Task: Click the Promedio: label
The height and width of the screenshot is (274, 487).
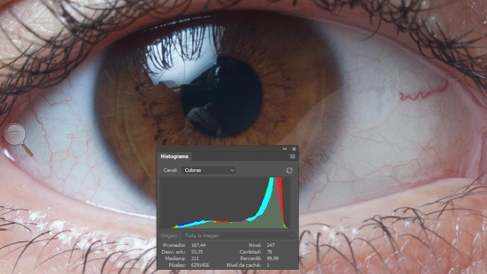Action: click(174, 245)
